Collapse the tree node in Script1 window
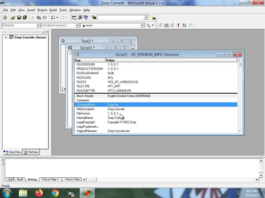Image resolution: width=265 pixels, height=198 pixels. point(70,54)
